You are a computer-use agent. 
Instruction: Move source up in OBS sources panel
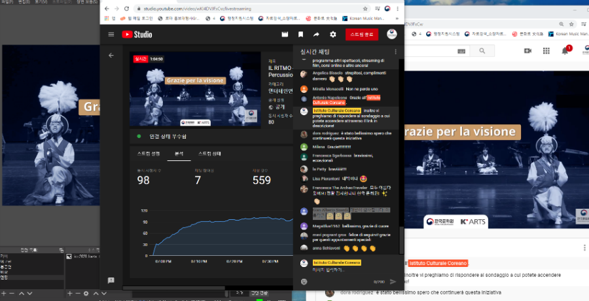pyautogui.click(x=96, y=294)
